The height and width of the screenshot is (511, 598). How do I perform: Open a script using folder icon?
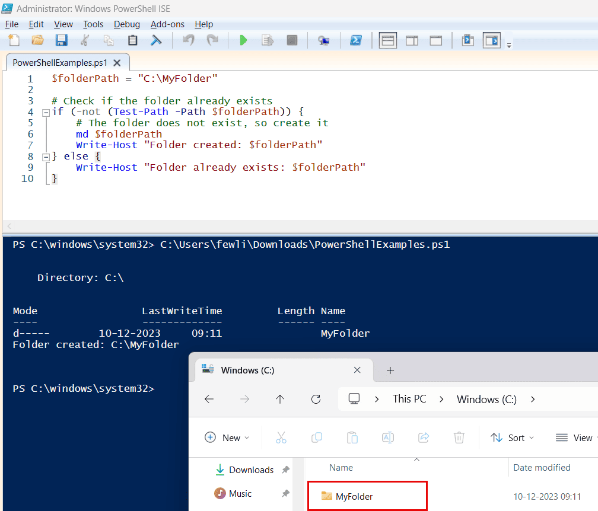pyautogui.click(x=37, y=40)
